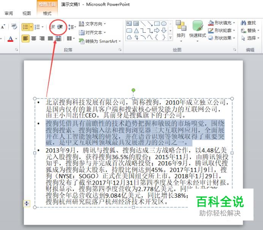
Task: Select the curve shape
Action: (150, 37)
